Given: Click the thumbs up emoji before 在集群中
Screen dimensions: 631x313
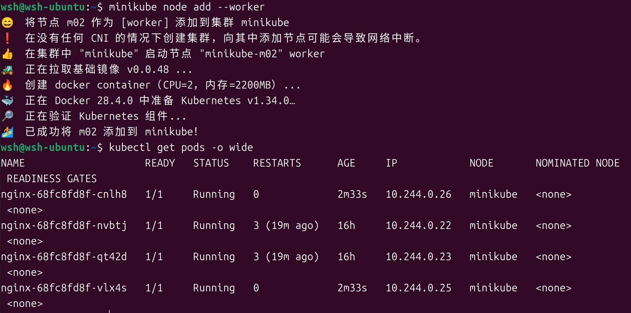Looking at the screenshot, I should coord(7,54).
